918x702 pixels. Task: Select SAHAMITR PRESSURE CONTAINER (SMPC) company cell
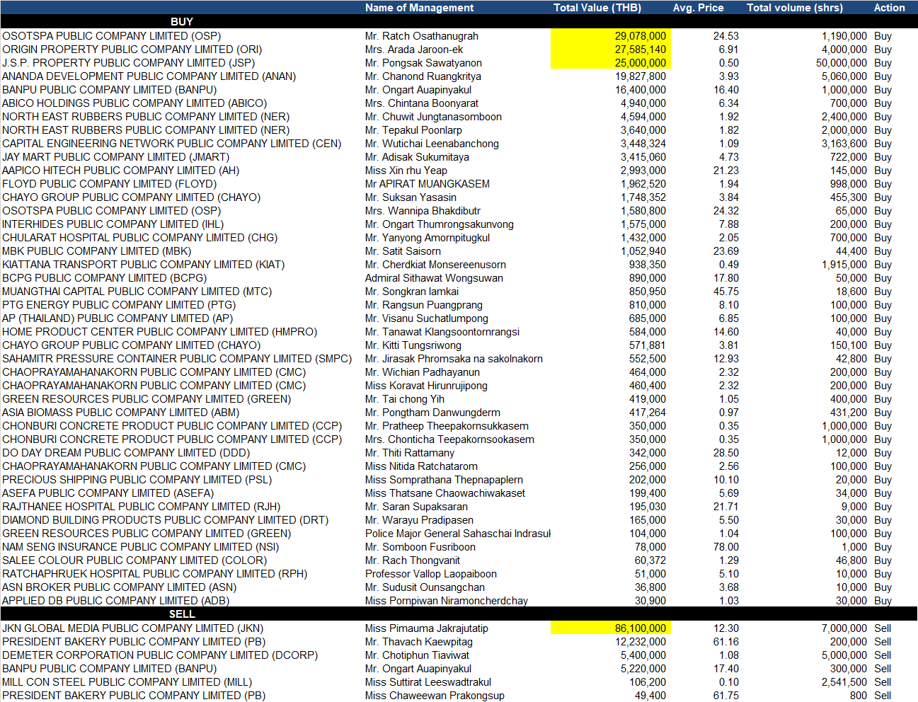click(177, 359)
